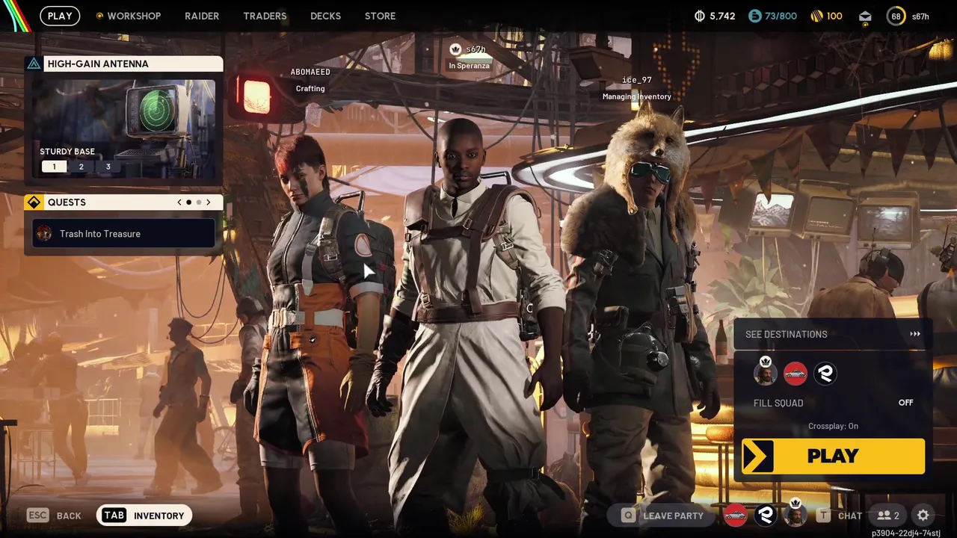The width and height of the screenshot is (957, 538).
Task: Click the ESC key icon
Action: pos(39,516)
